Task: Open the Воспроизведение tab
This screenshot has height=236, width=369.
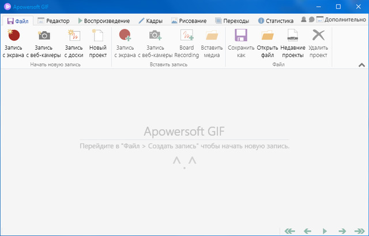Action: pos(104,21)
